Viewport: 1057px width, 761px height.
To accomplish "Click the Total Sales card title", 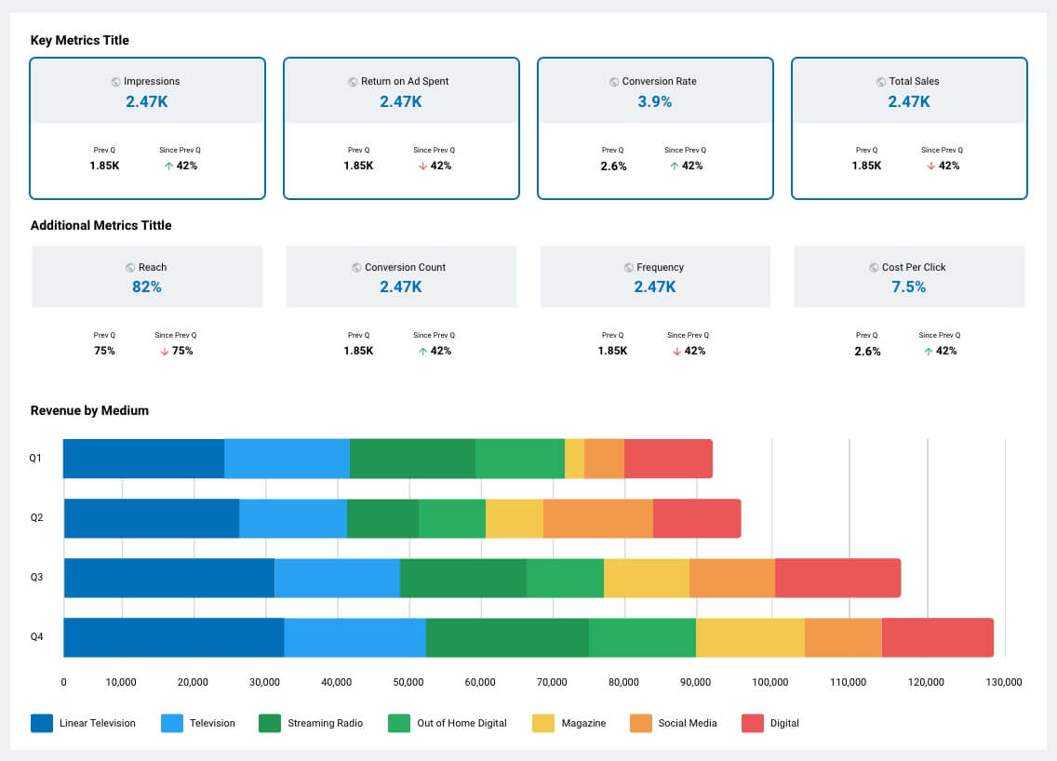I will 914,81.
